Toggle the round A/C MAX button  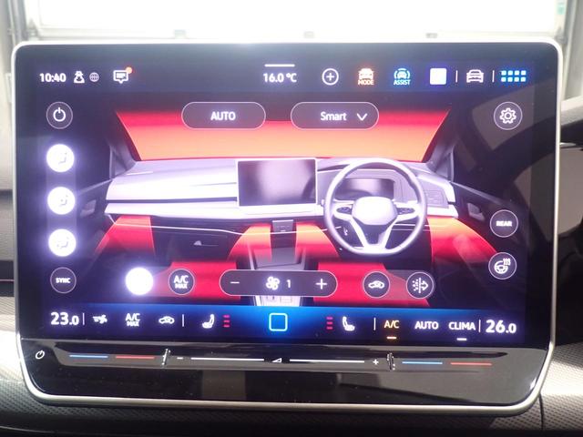pyautogui.click(x=181, y=281)
